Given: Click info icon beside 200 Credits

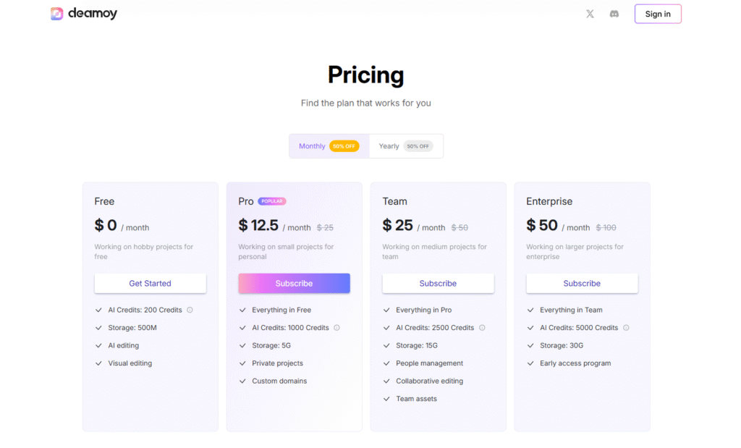Looking at the screenshot, I should [x=190, y=310].
